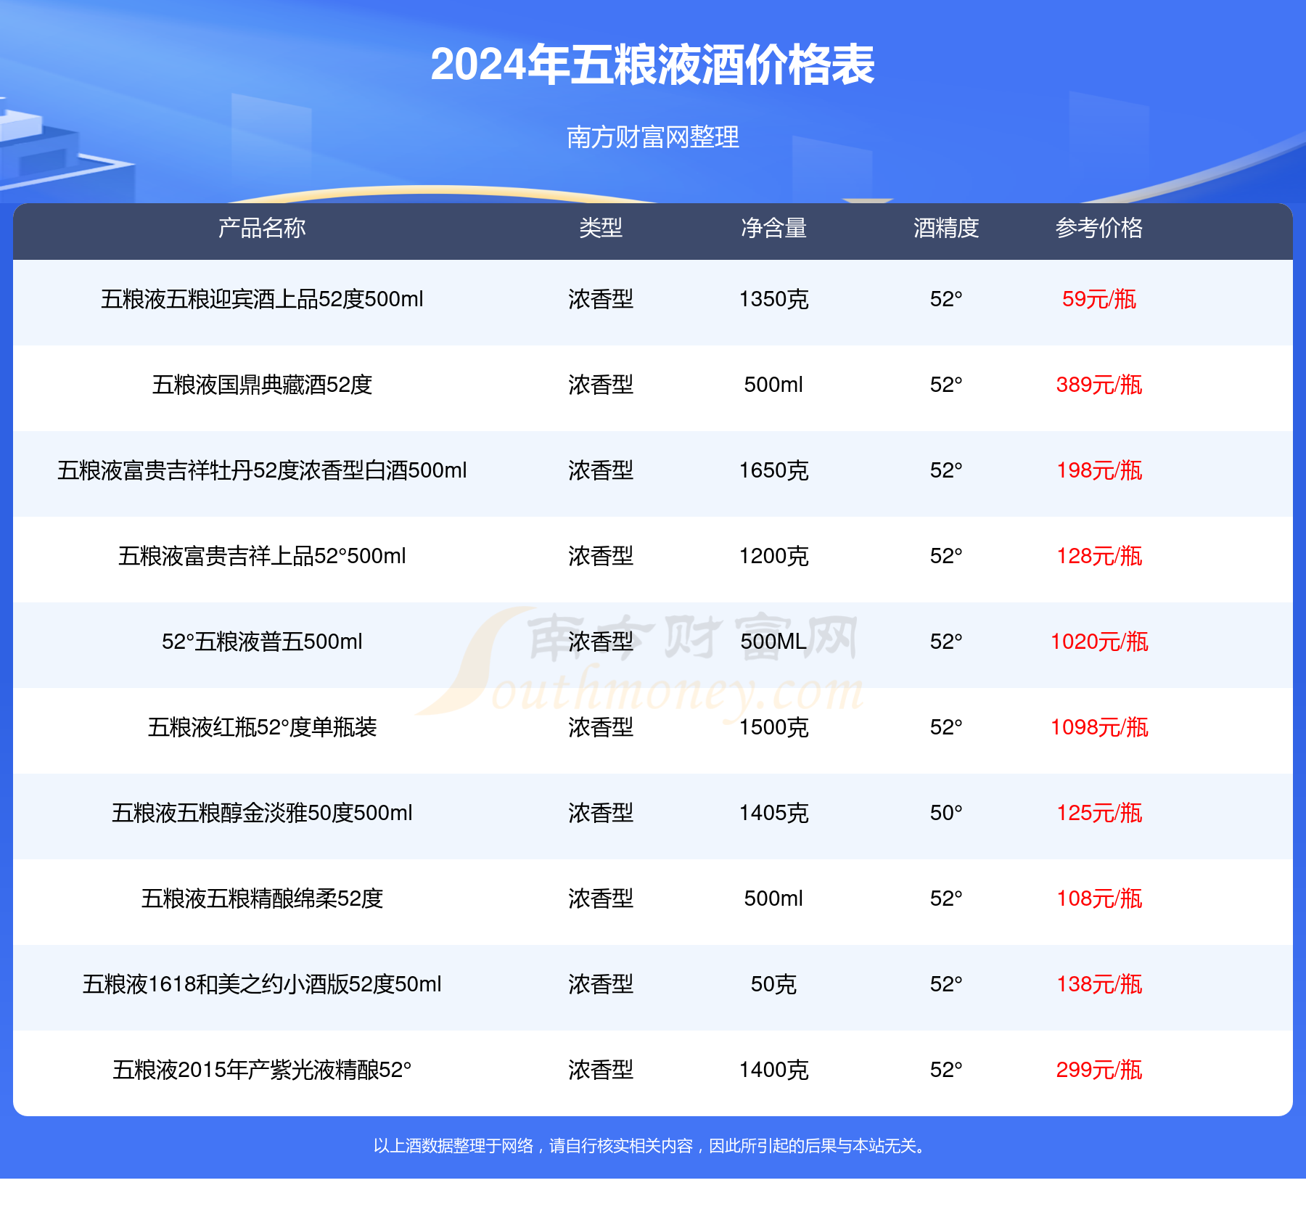The width and height of the screenshot is (1306, 1212).
Task: Click 52° in 1618和美之约 row
Action: coord(946,984)
